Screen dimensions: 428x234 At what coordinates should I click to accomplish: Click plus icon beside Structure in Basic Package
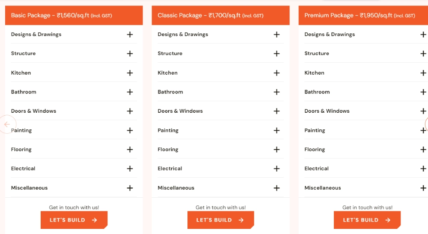pos(130,54)
